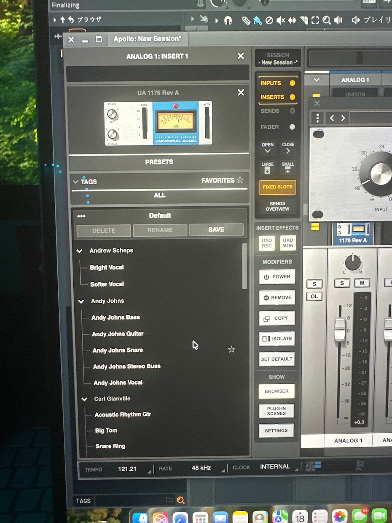This screenshot has width=392, height=523.
Task: Open the PLUG-IN SCENES view
Action: coord(277,411)
